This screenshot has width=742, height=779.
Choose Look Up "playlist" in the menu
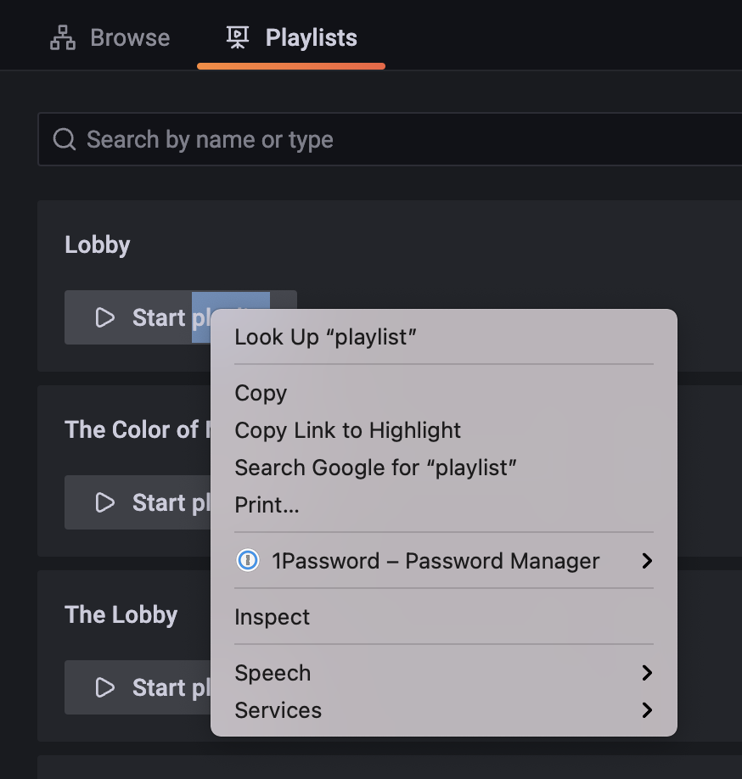click(327, 337)
